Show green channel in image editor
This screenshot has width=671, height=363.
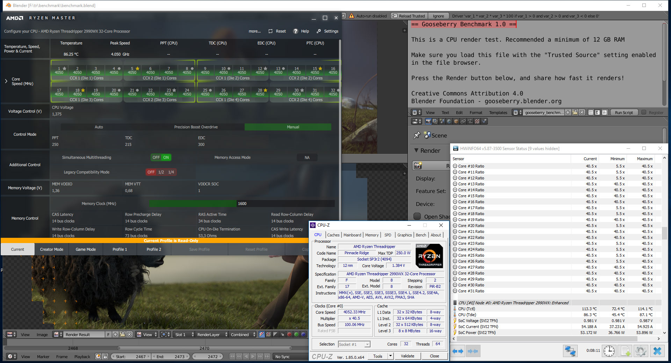[x=296, y=334]
